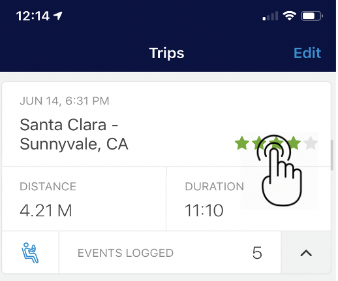338x281 pixels.
Task: Tap the Distance 4.21 M cell
Action: pyautogui.click(x=84, y=199)
